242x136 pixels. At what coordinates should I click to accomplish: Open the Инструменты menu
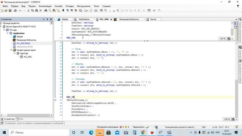(84, 6)
